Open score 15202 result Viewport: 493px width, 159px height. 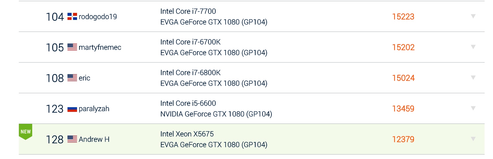click(x=403, y=47)
